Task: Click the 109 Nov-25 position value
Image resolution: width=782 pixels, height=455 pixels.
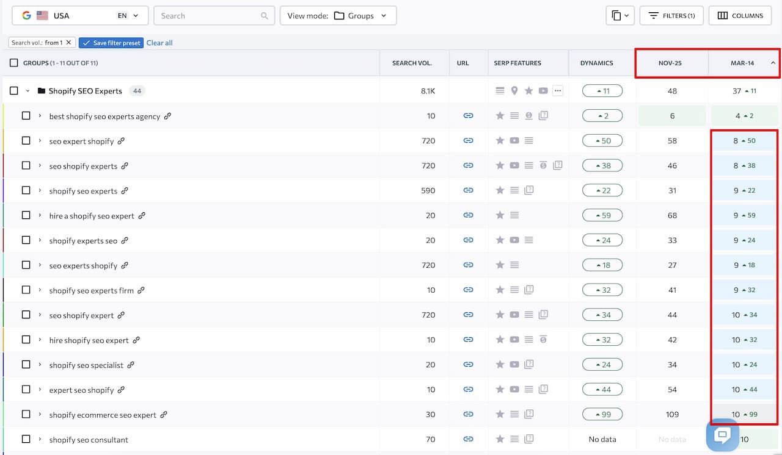Action: pos(672,414)
